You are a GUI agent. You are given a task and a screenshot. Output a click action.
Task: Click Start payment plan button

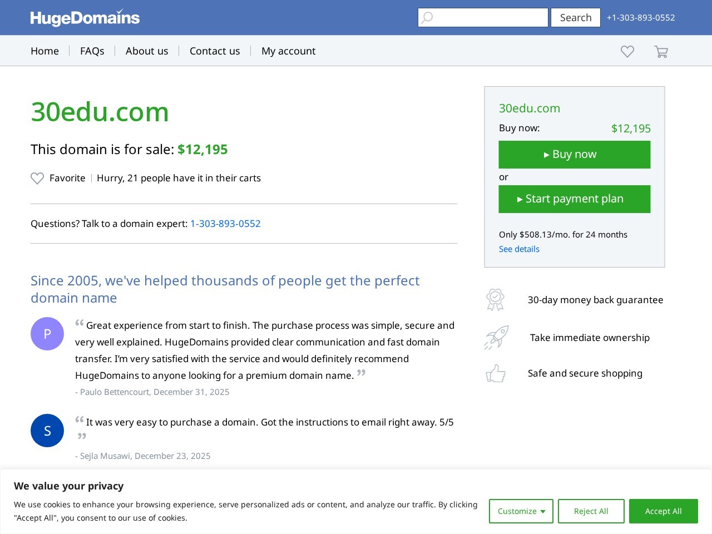[575, 199]
